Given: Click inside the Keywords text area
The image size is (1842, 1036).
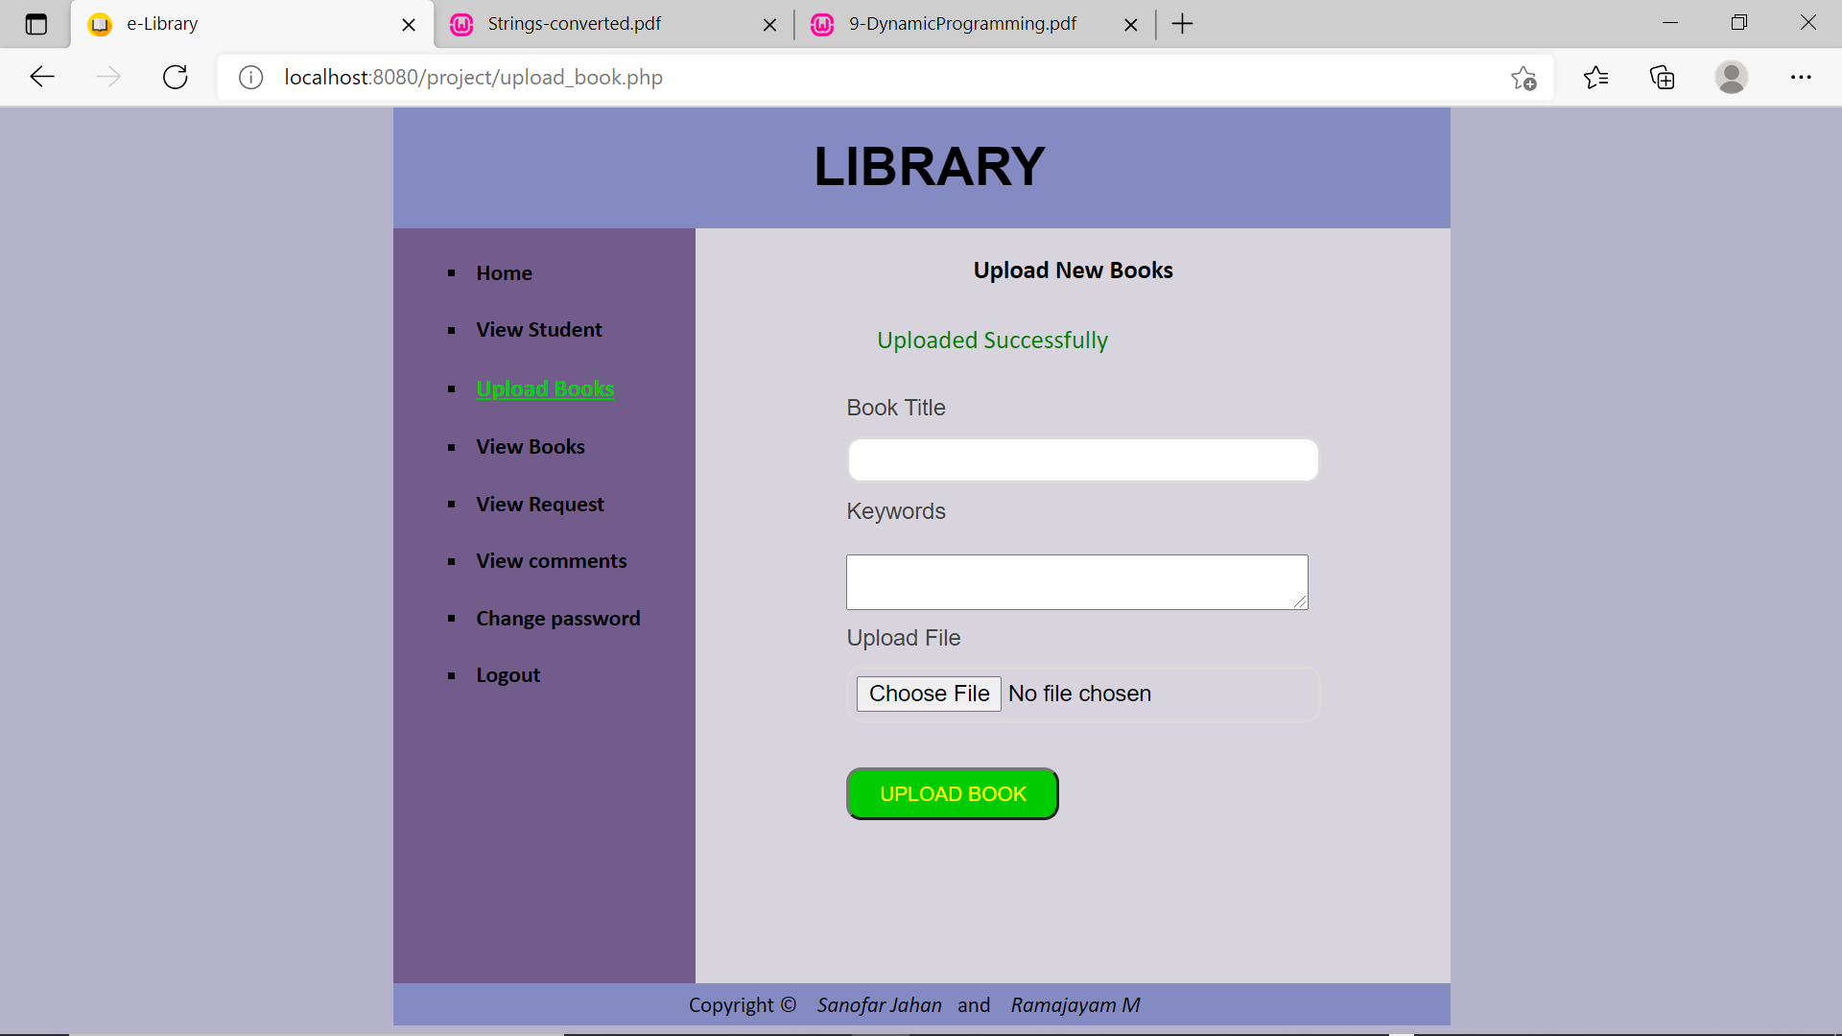Looking at the screenshot, I should click(1075, 581).
